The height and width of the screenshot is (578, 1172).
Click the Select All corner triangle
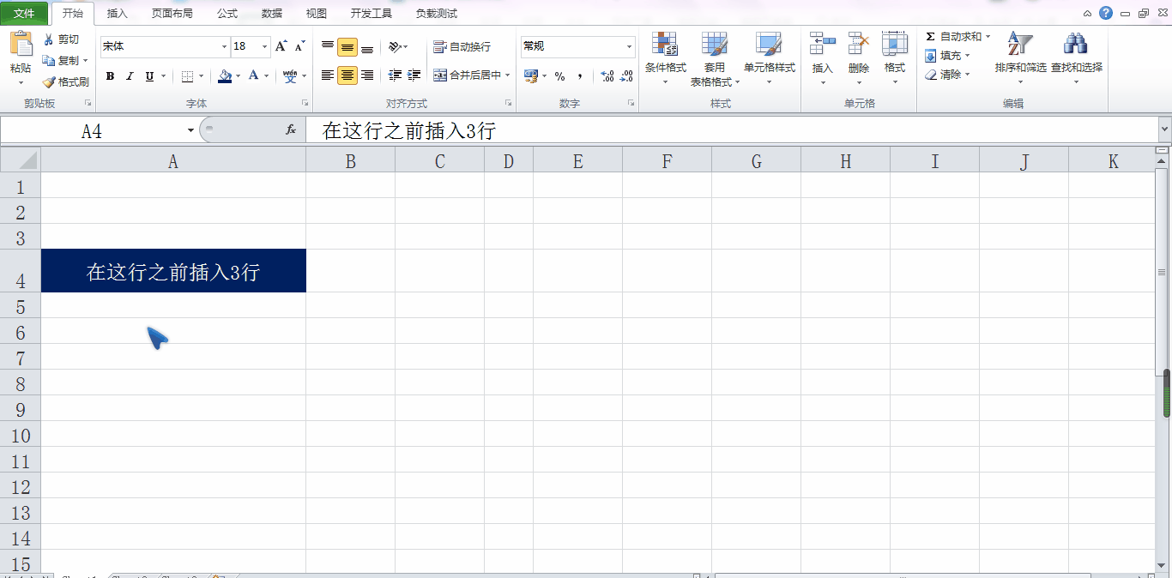[21, 160]
